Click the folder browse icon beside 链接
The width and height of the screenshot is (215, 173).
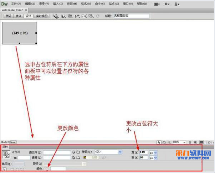pyautogui.click(x=78, y=157)
